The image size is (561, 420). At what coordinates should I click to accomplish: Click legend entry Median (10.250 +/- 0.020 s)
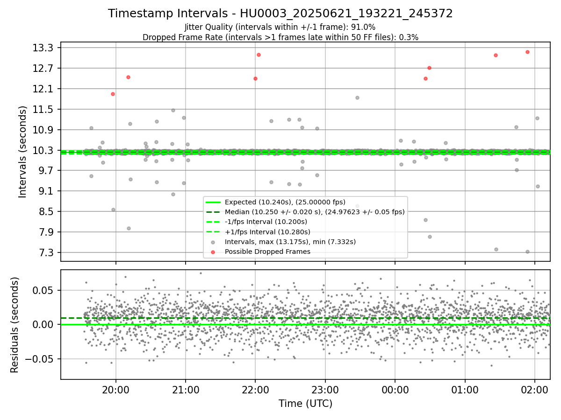click(x=315, y=212)
